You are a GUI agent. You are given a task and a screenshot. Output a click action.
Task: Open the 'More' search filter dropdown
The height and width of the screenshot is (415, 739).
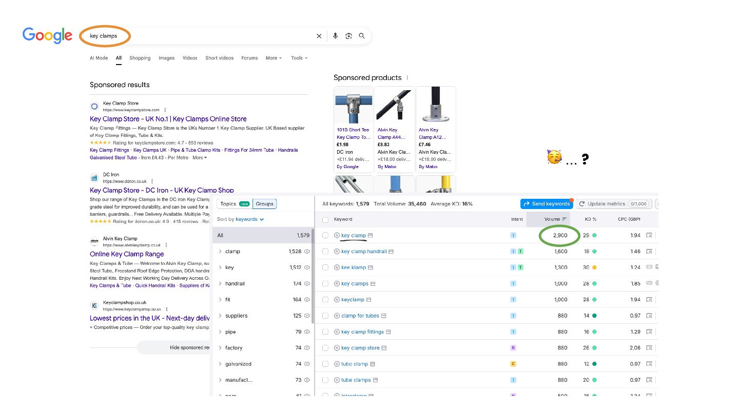(x=274, y=58)
